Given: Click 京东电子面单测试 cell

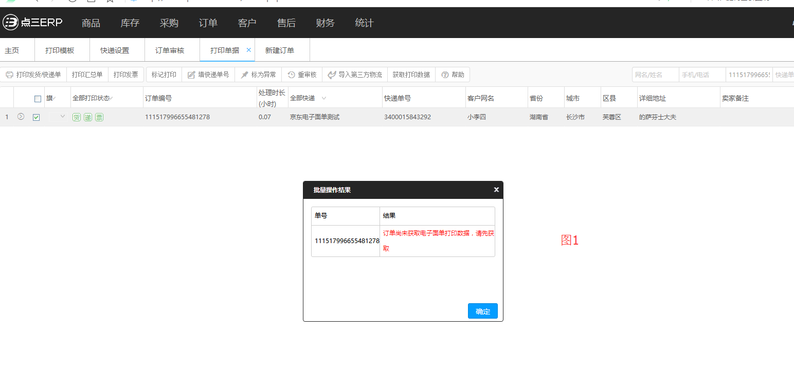Looking at the screenshot, I should pos(315,117).
